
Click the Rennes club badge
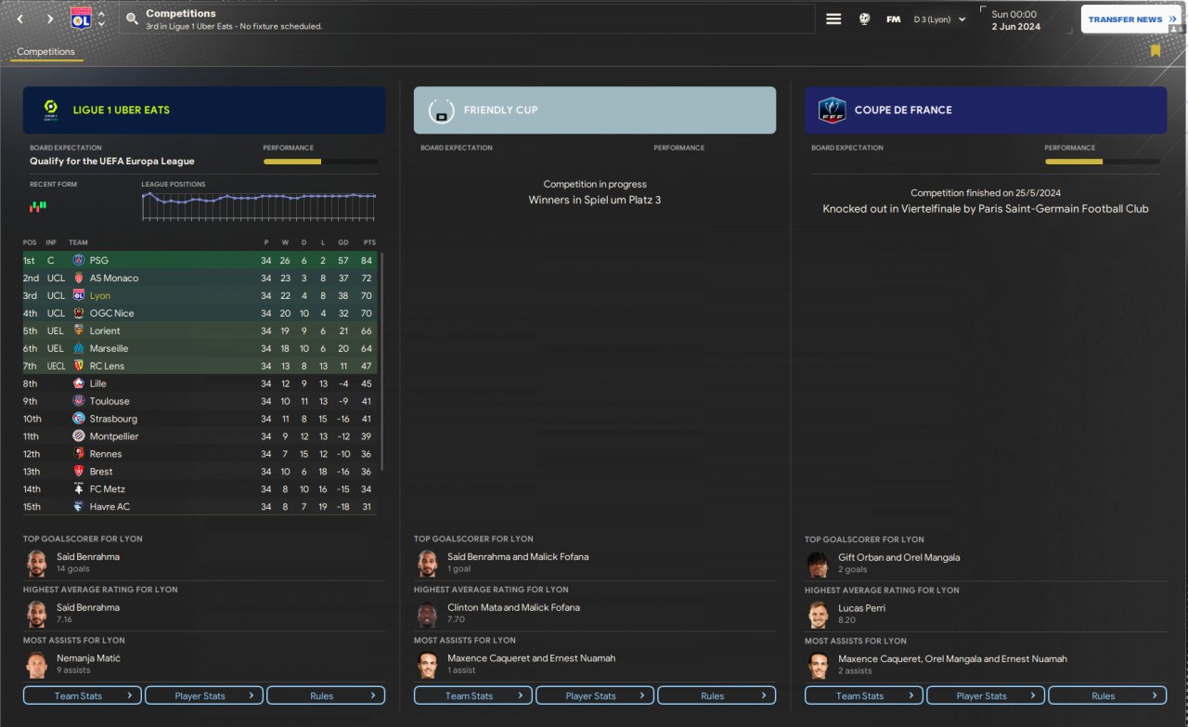pyautogui.click(x=79, y=454)
